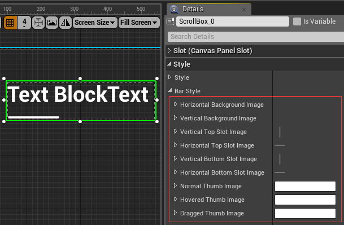Open the grid snap size value 4
Viewport: 344px width, 225px height.
[x=24, y=23]
